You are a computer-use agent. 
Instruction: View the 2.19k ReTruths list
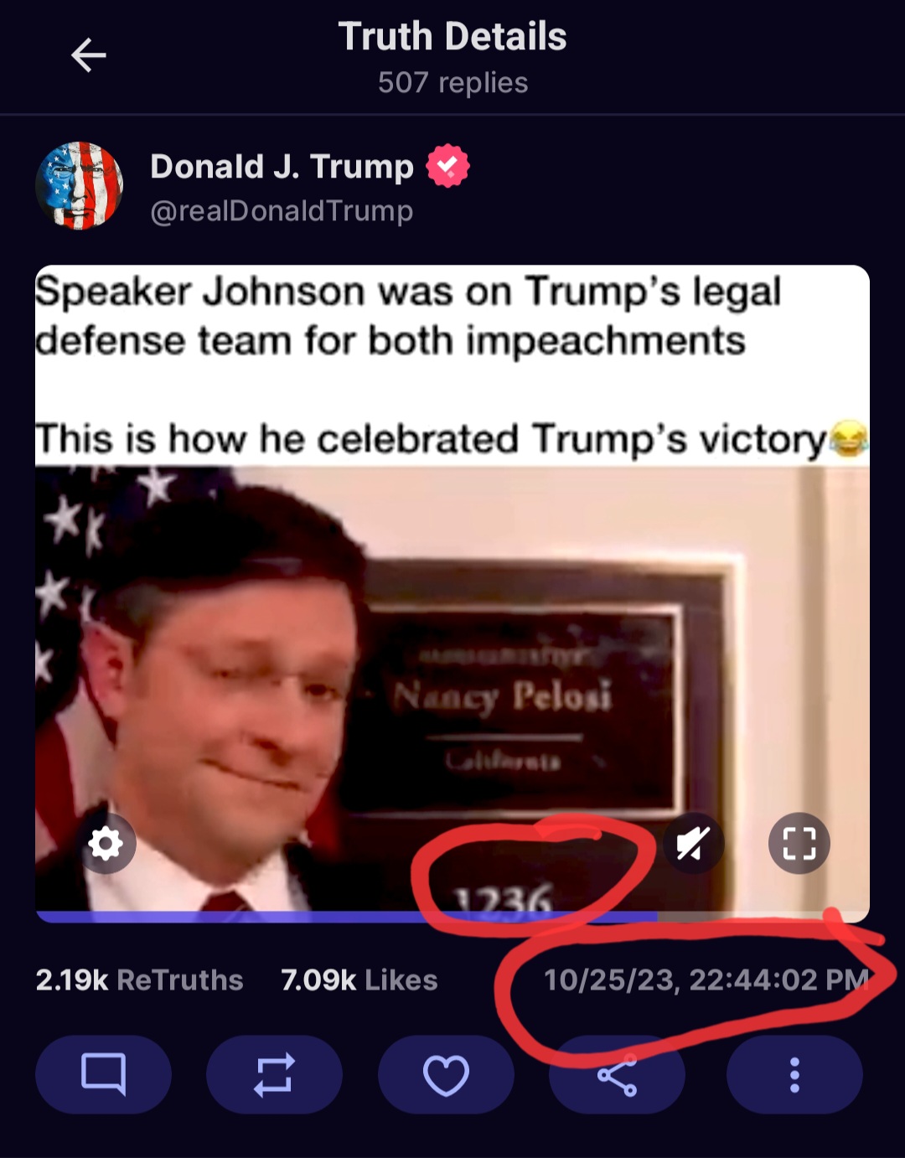click(x=139, y=980)
